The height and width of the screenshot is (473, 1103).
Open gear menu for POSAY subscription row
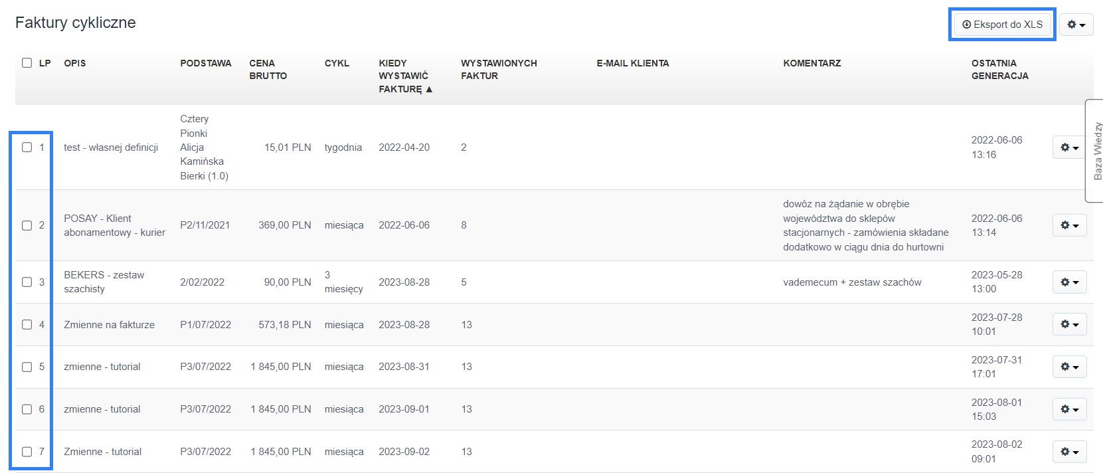click(x=1069, y=225)
